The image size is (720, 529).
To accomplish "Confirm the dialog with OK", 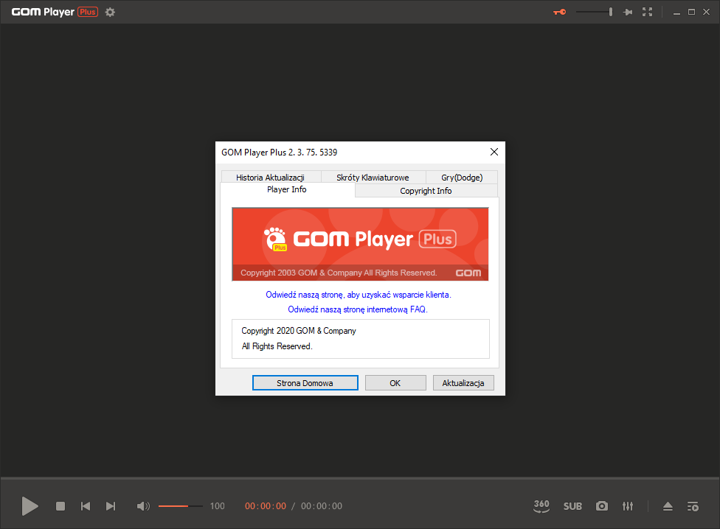I will coord(395,383).
